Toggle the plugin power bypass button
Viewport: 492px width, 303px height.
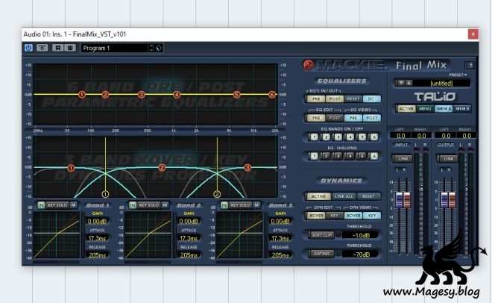coord(28,48)
